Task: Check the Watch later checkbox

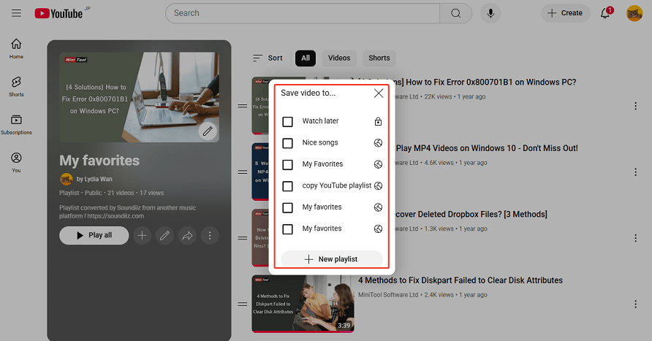Action: 287,122
